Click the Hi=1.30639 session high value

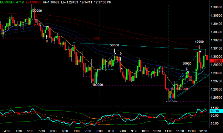(x=51, y=2)
